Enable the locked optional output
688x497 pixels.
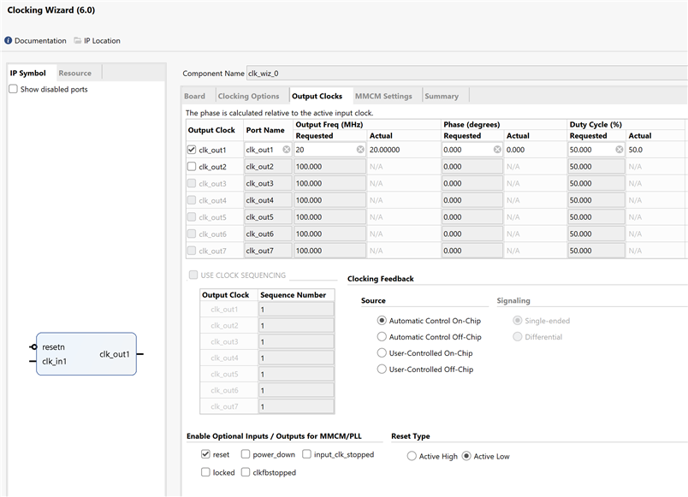pyautogui.click(x=205, y=472)
